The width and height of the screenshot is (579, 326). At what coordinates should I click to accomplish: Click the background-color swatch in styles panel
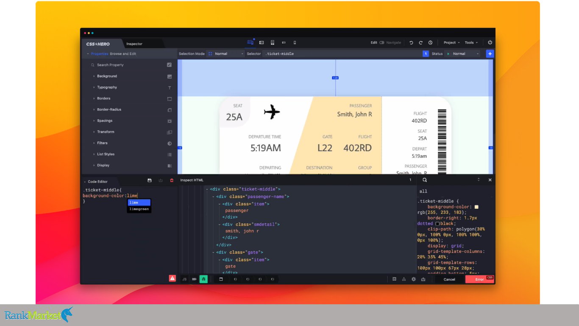[476, 207]
